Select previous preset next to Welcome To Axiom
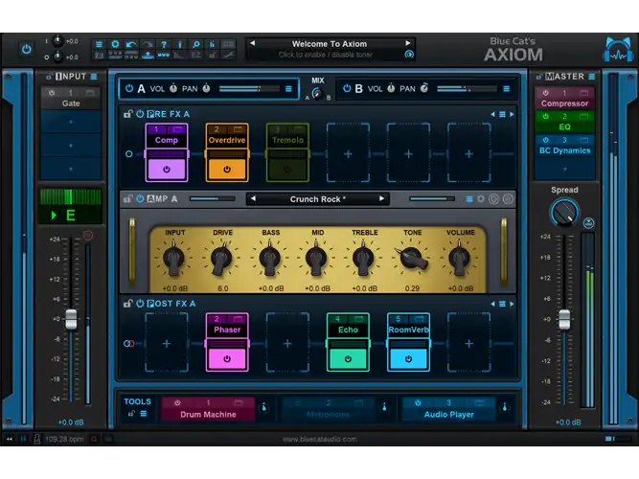Screen dimensions: 639x479 tap(253, 43)
